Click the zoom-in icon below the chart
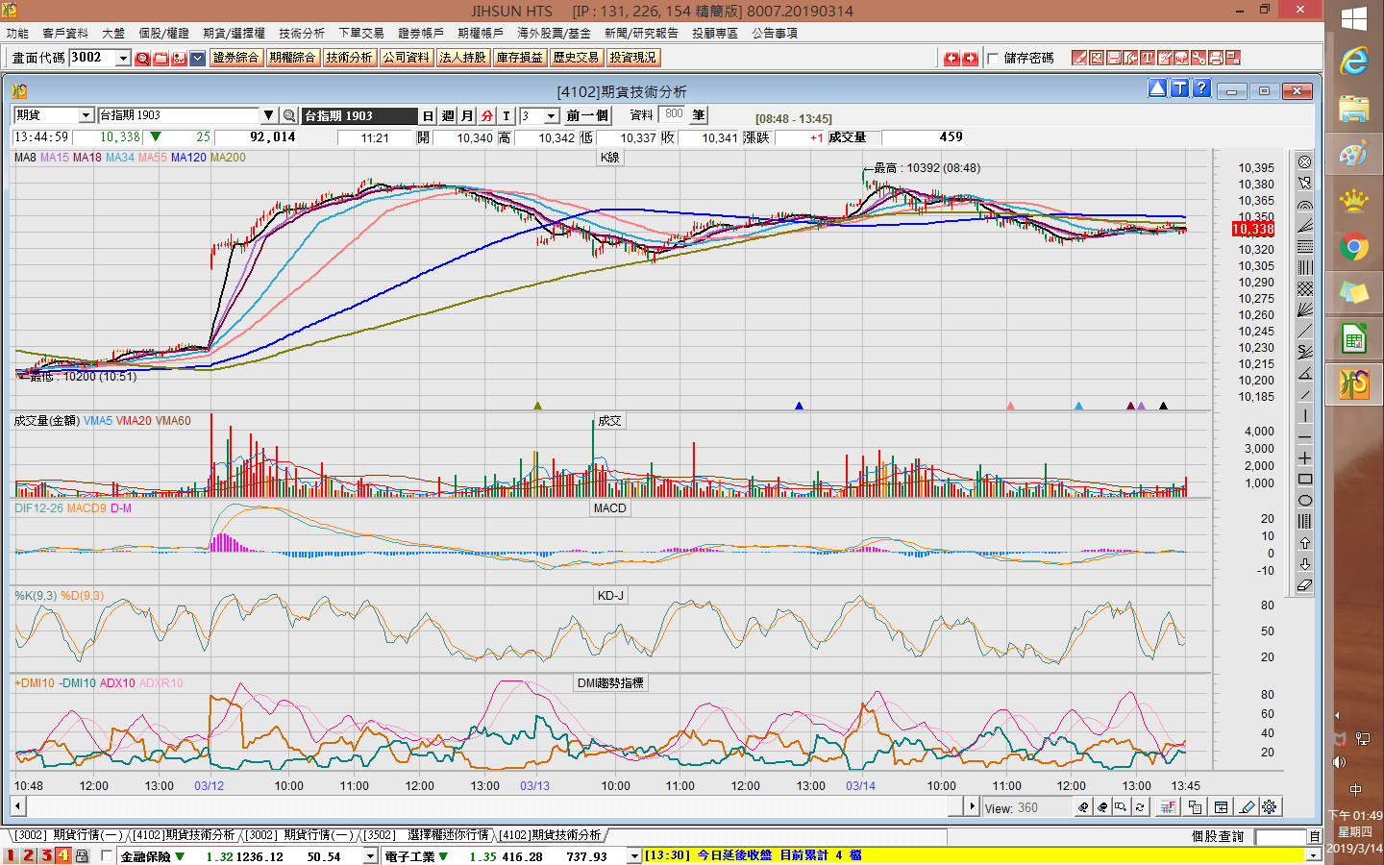This screenshot has height=865, width=1384. pos(1083,807)
